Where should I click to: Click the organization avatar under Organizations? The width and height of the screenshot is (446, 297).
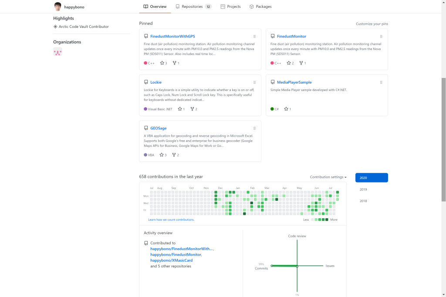pos(57,52)
